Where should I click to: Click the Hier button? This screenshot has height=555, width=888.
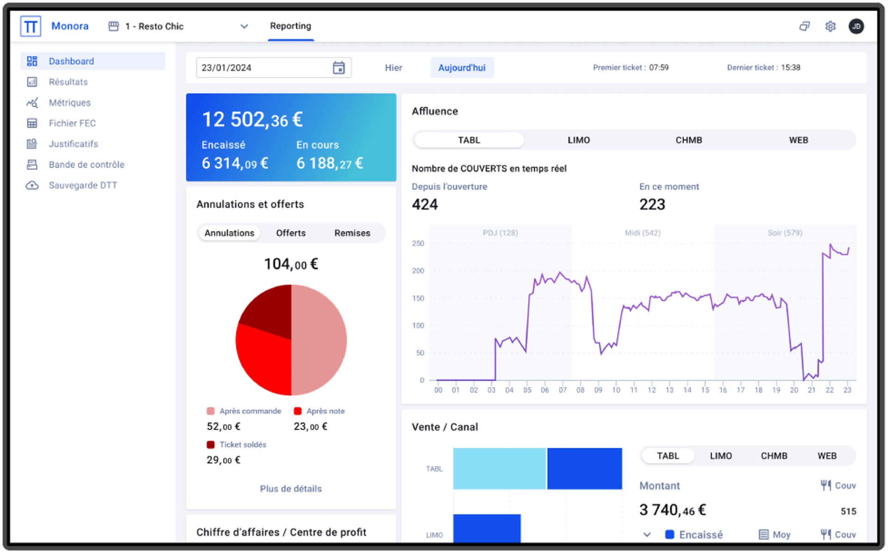pyautogui.click(x=393, y=68)
